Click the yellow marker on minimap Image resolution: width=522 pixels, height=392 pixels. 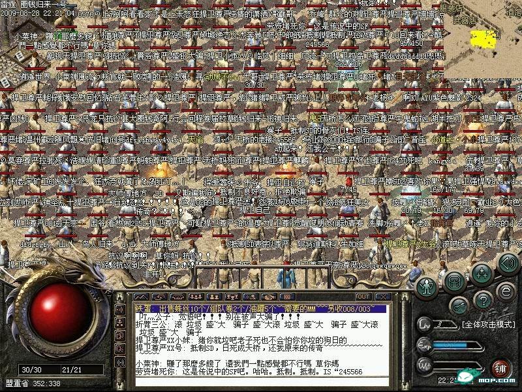point(482,39)
